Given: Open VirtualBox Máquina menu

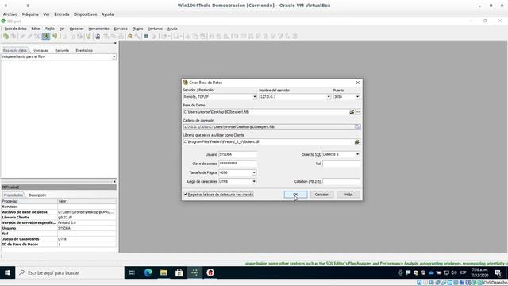Looking at the screenshot, I should (x=30, y=14).
